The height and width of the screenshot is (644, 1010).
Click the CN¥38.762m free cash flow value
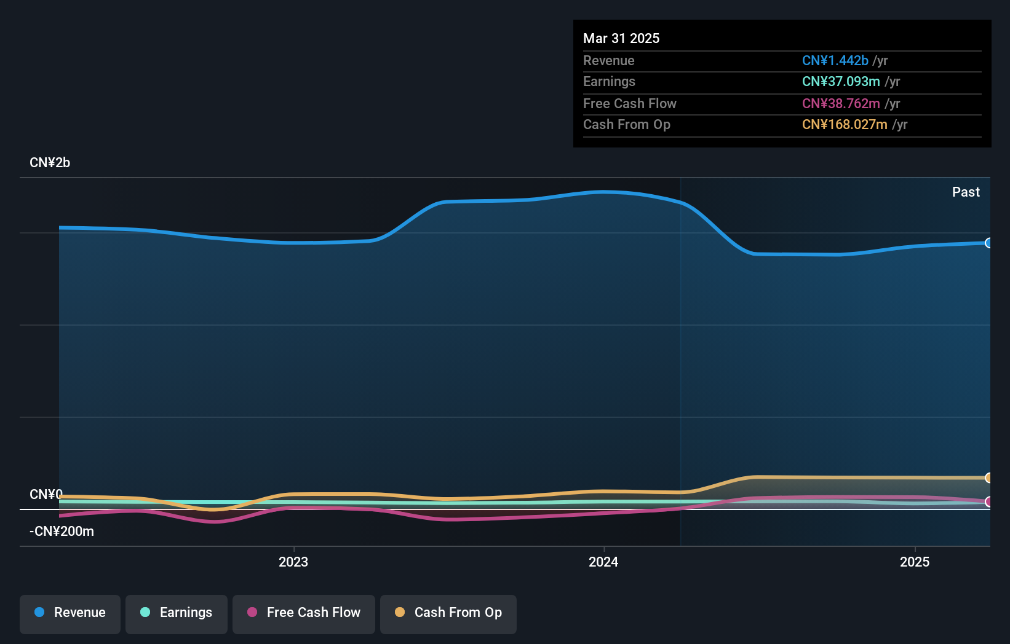pyautogui.click(x=841, y=104)
